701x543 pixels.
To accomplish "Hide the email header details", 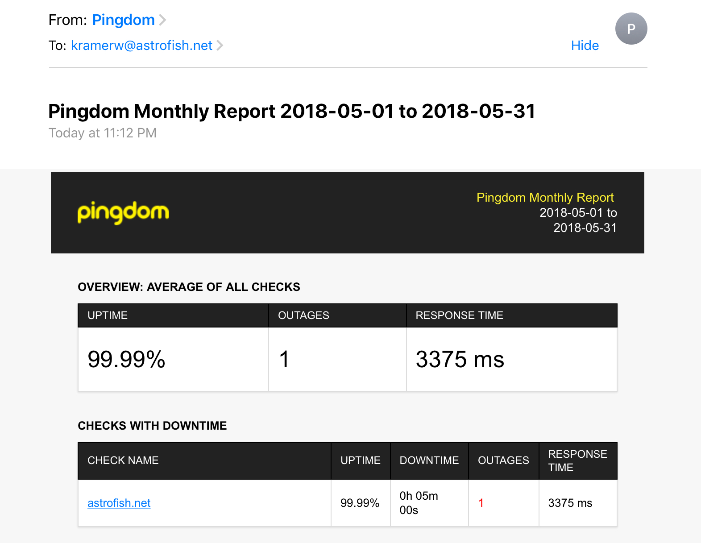I will click(x=585, y=46).
